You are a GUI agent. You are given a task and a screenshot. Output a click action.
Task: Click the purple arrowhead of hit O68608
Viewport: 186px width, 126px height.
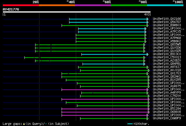(x=149, y=112)
